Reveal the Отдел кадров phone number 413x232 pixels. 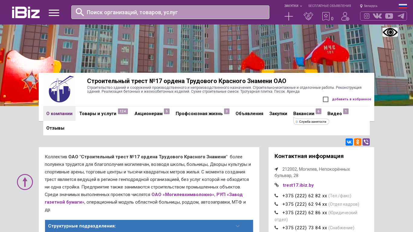tap(304, 204)
